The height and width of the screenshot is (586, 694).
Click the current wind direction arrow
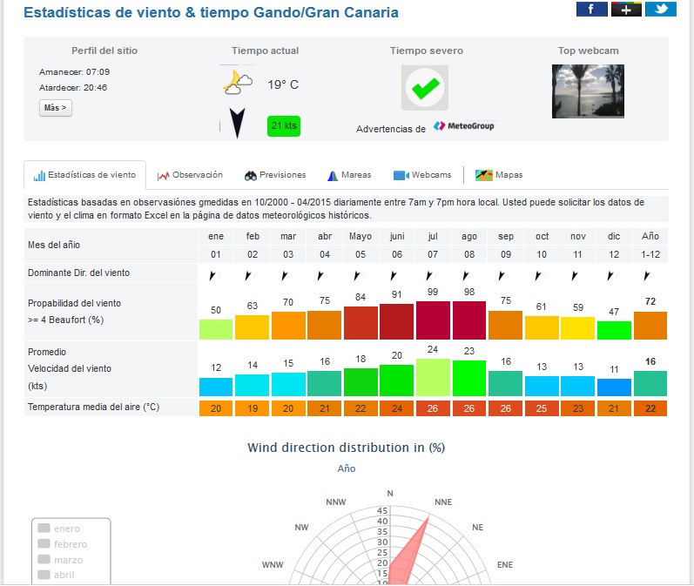pos(237,124)
